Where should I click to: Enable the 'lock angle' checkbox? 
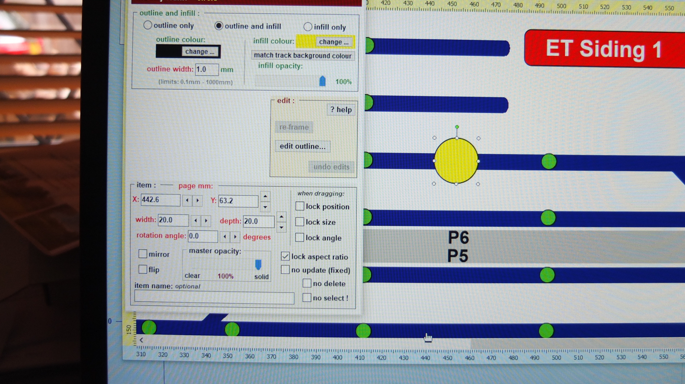tap(300, 237)
